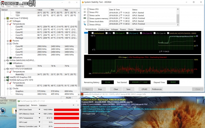The height and width of the screenshot is (128, 205).
Task: Click the Utilizations icon under NVMe SAMSUNG
Action: [x=11, y=63]
